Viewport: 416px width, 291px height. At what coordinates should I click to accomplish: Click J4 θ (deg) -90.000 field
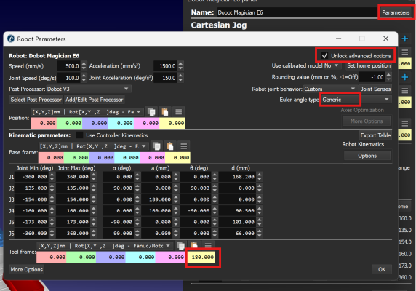[196, 211]
